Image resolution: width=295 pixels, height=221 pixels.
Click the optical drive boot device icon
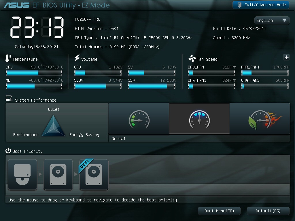pyautogui.click(x=22, y=175)
